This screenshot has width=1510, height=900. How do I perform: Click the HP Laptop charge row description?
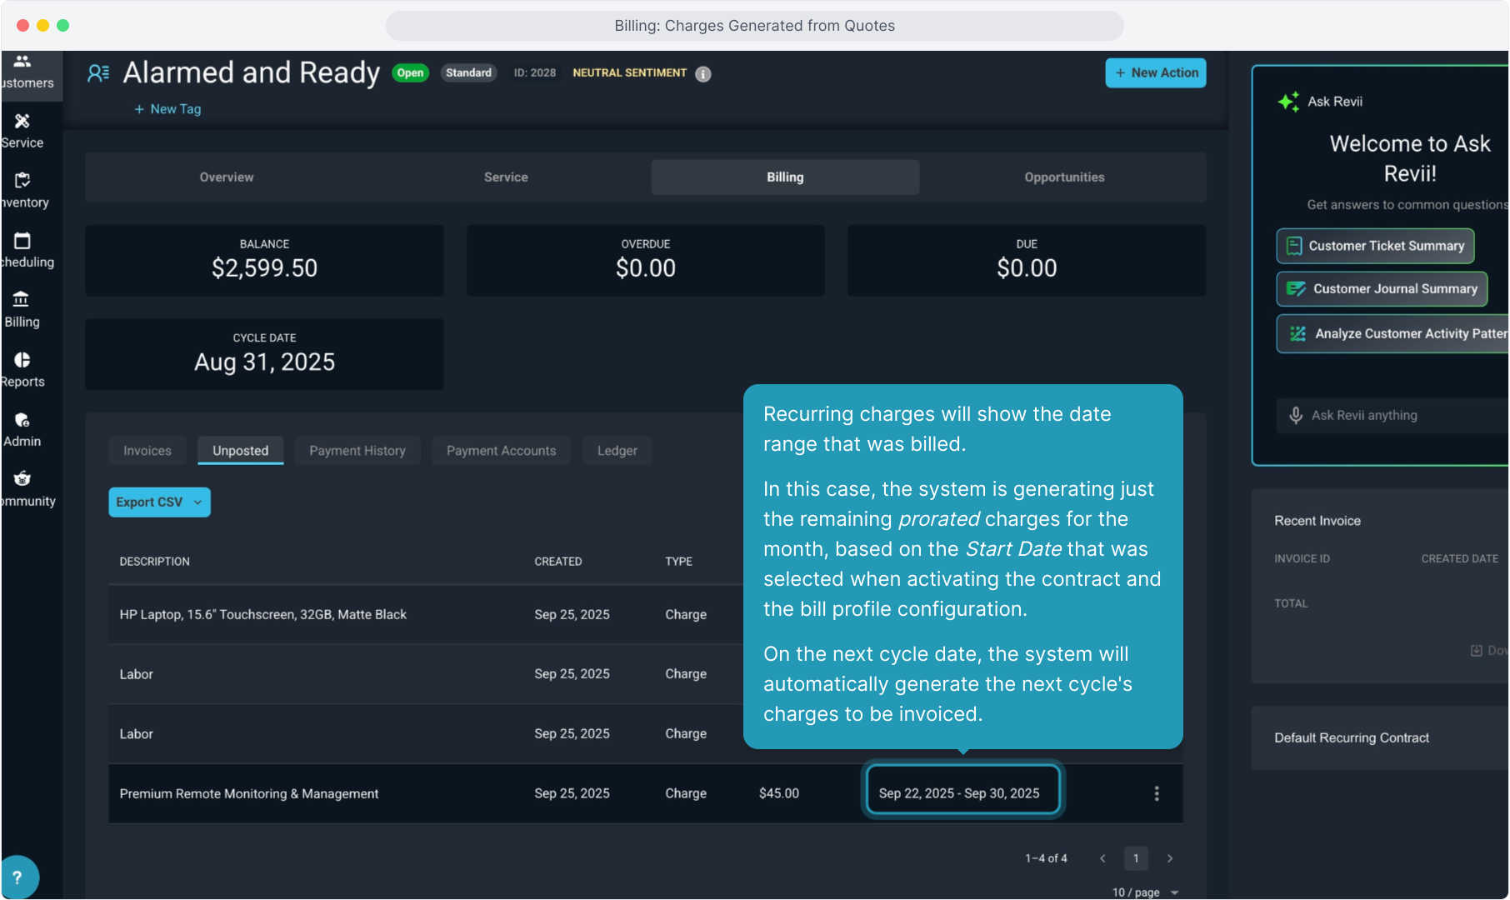pos(263,615)
